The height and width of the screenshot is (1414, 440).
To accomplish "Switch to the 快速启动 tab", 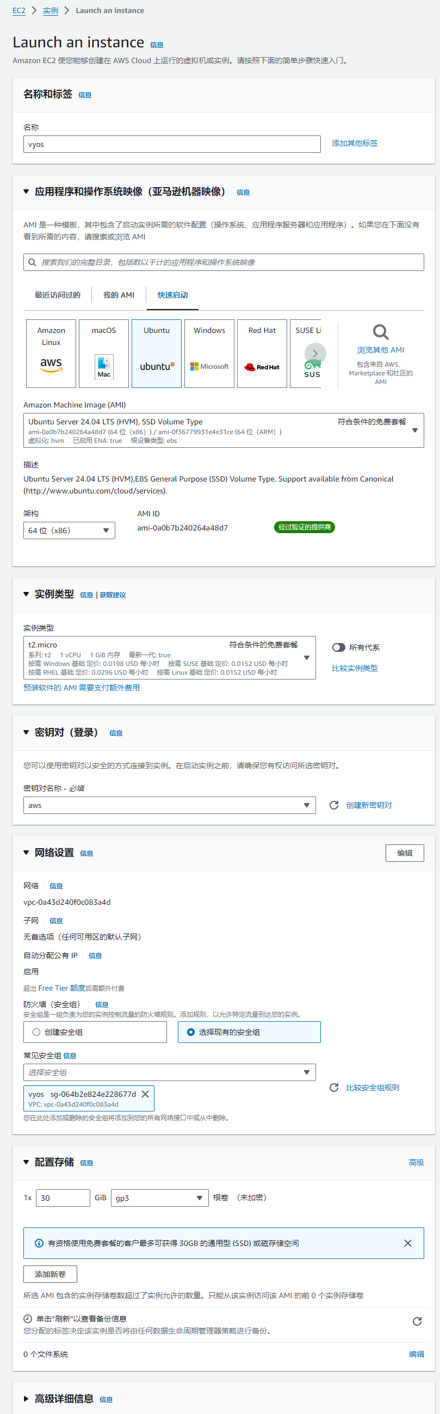I will pos(173,295).
